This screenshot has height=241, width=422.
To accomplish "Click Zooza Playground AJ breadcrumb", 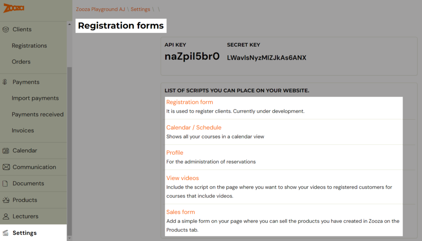I will 101,9.
